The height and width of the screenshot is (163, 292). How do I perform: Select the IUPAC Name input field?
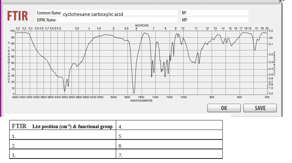pyautogui.click(x=107, y=20)
